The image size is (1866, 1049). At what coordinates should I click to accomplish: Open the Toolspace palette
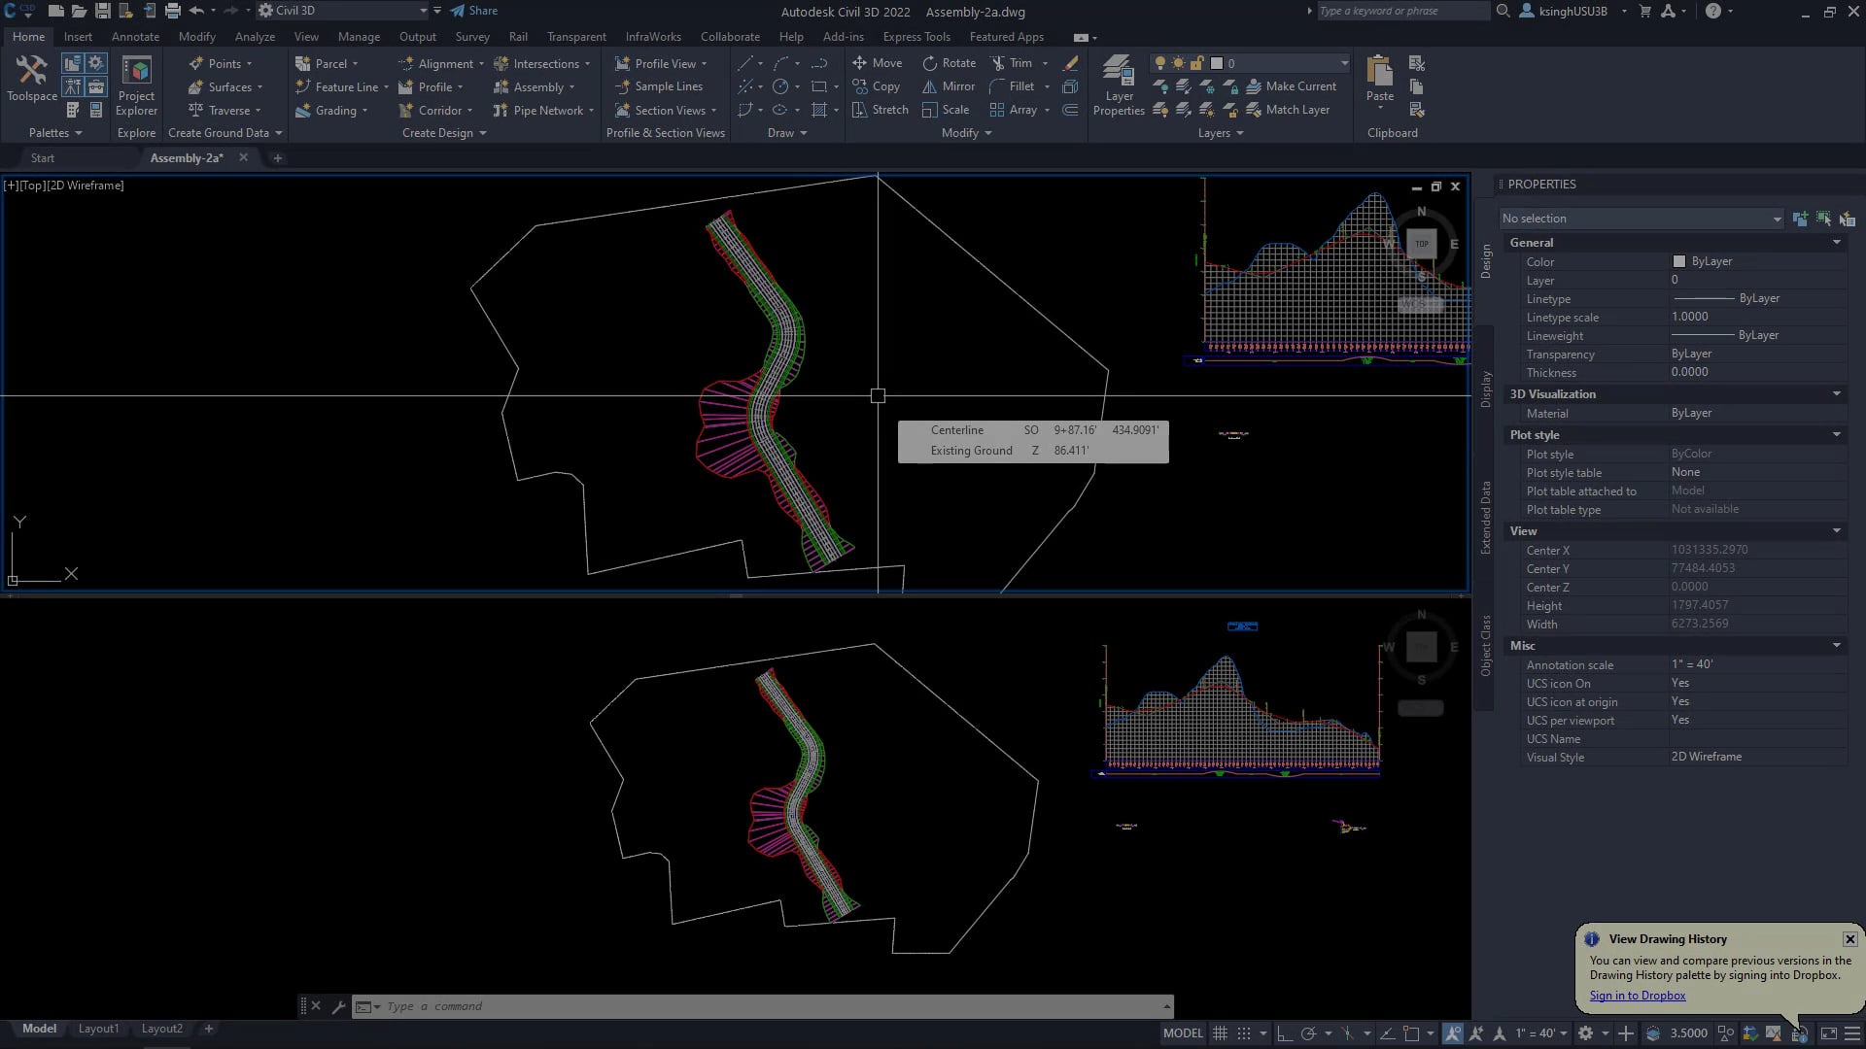[x=31, y=78]
